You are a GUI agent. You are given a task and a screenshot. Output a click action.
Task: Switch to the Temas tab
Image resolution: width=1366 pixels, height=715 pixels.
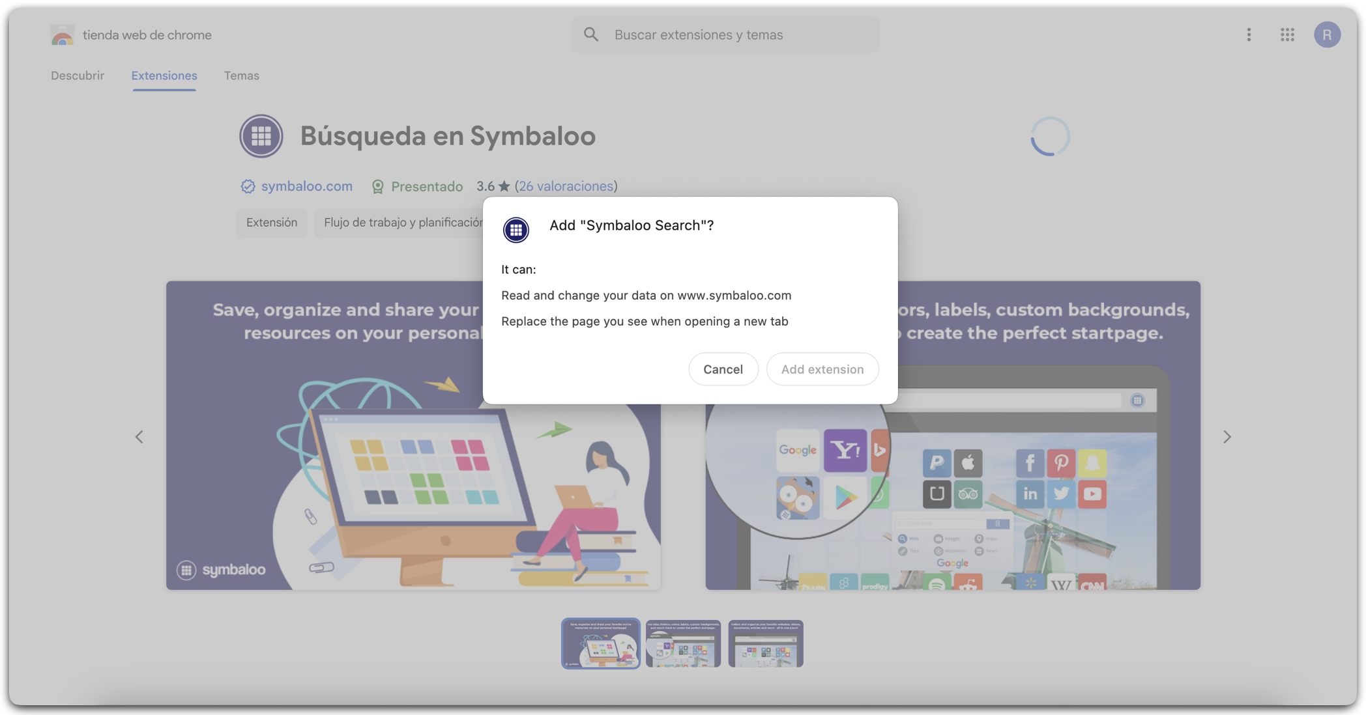pyautogui.click(x=242, y=76)
